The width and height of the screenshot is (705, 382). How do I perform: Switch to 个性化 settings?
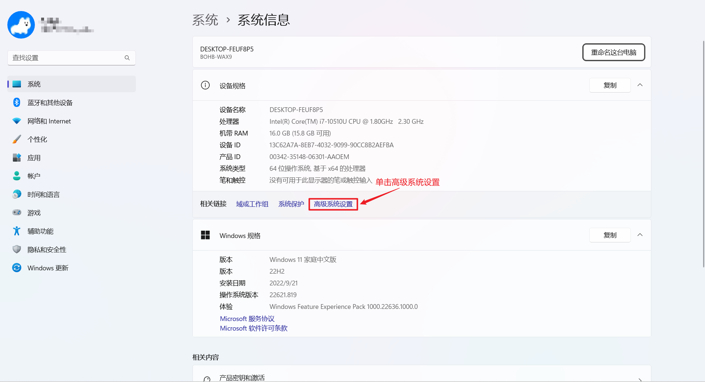click(x=72, y=139)
